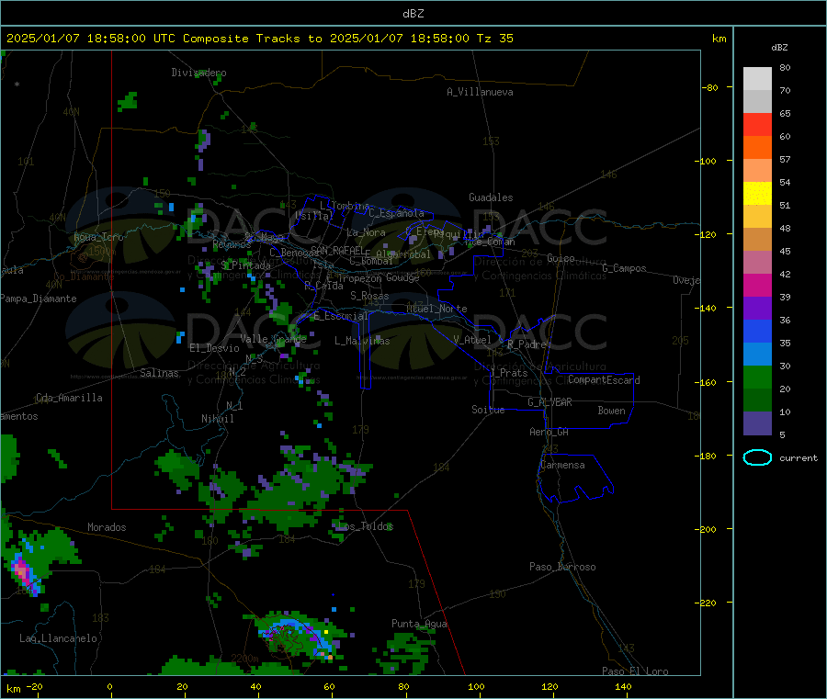Viewport: 827px width, 699px height.
Task: Click the light gray 70-80 dBZ swatch
Action: 757,79
